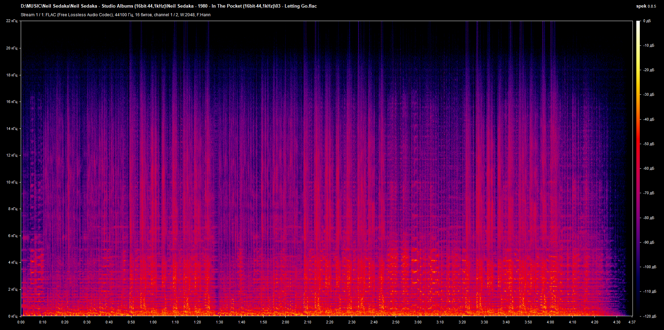Click the -90 дБ level label
664x330 pixels.
648,243
